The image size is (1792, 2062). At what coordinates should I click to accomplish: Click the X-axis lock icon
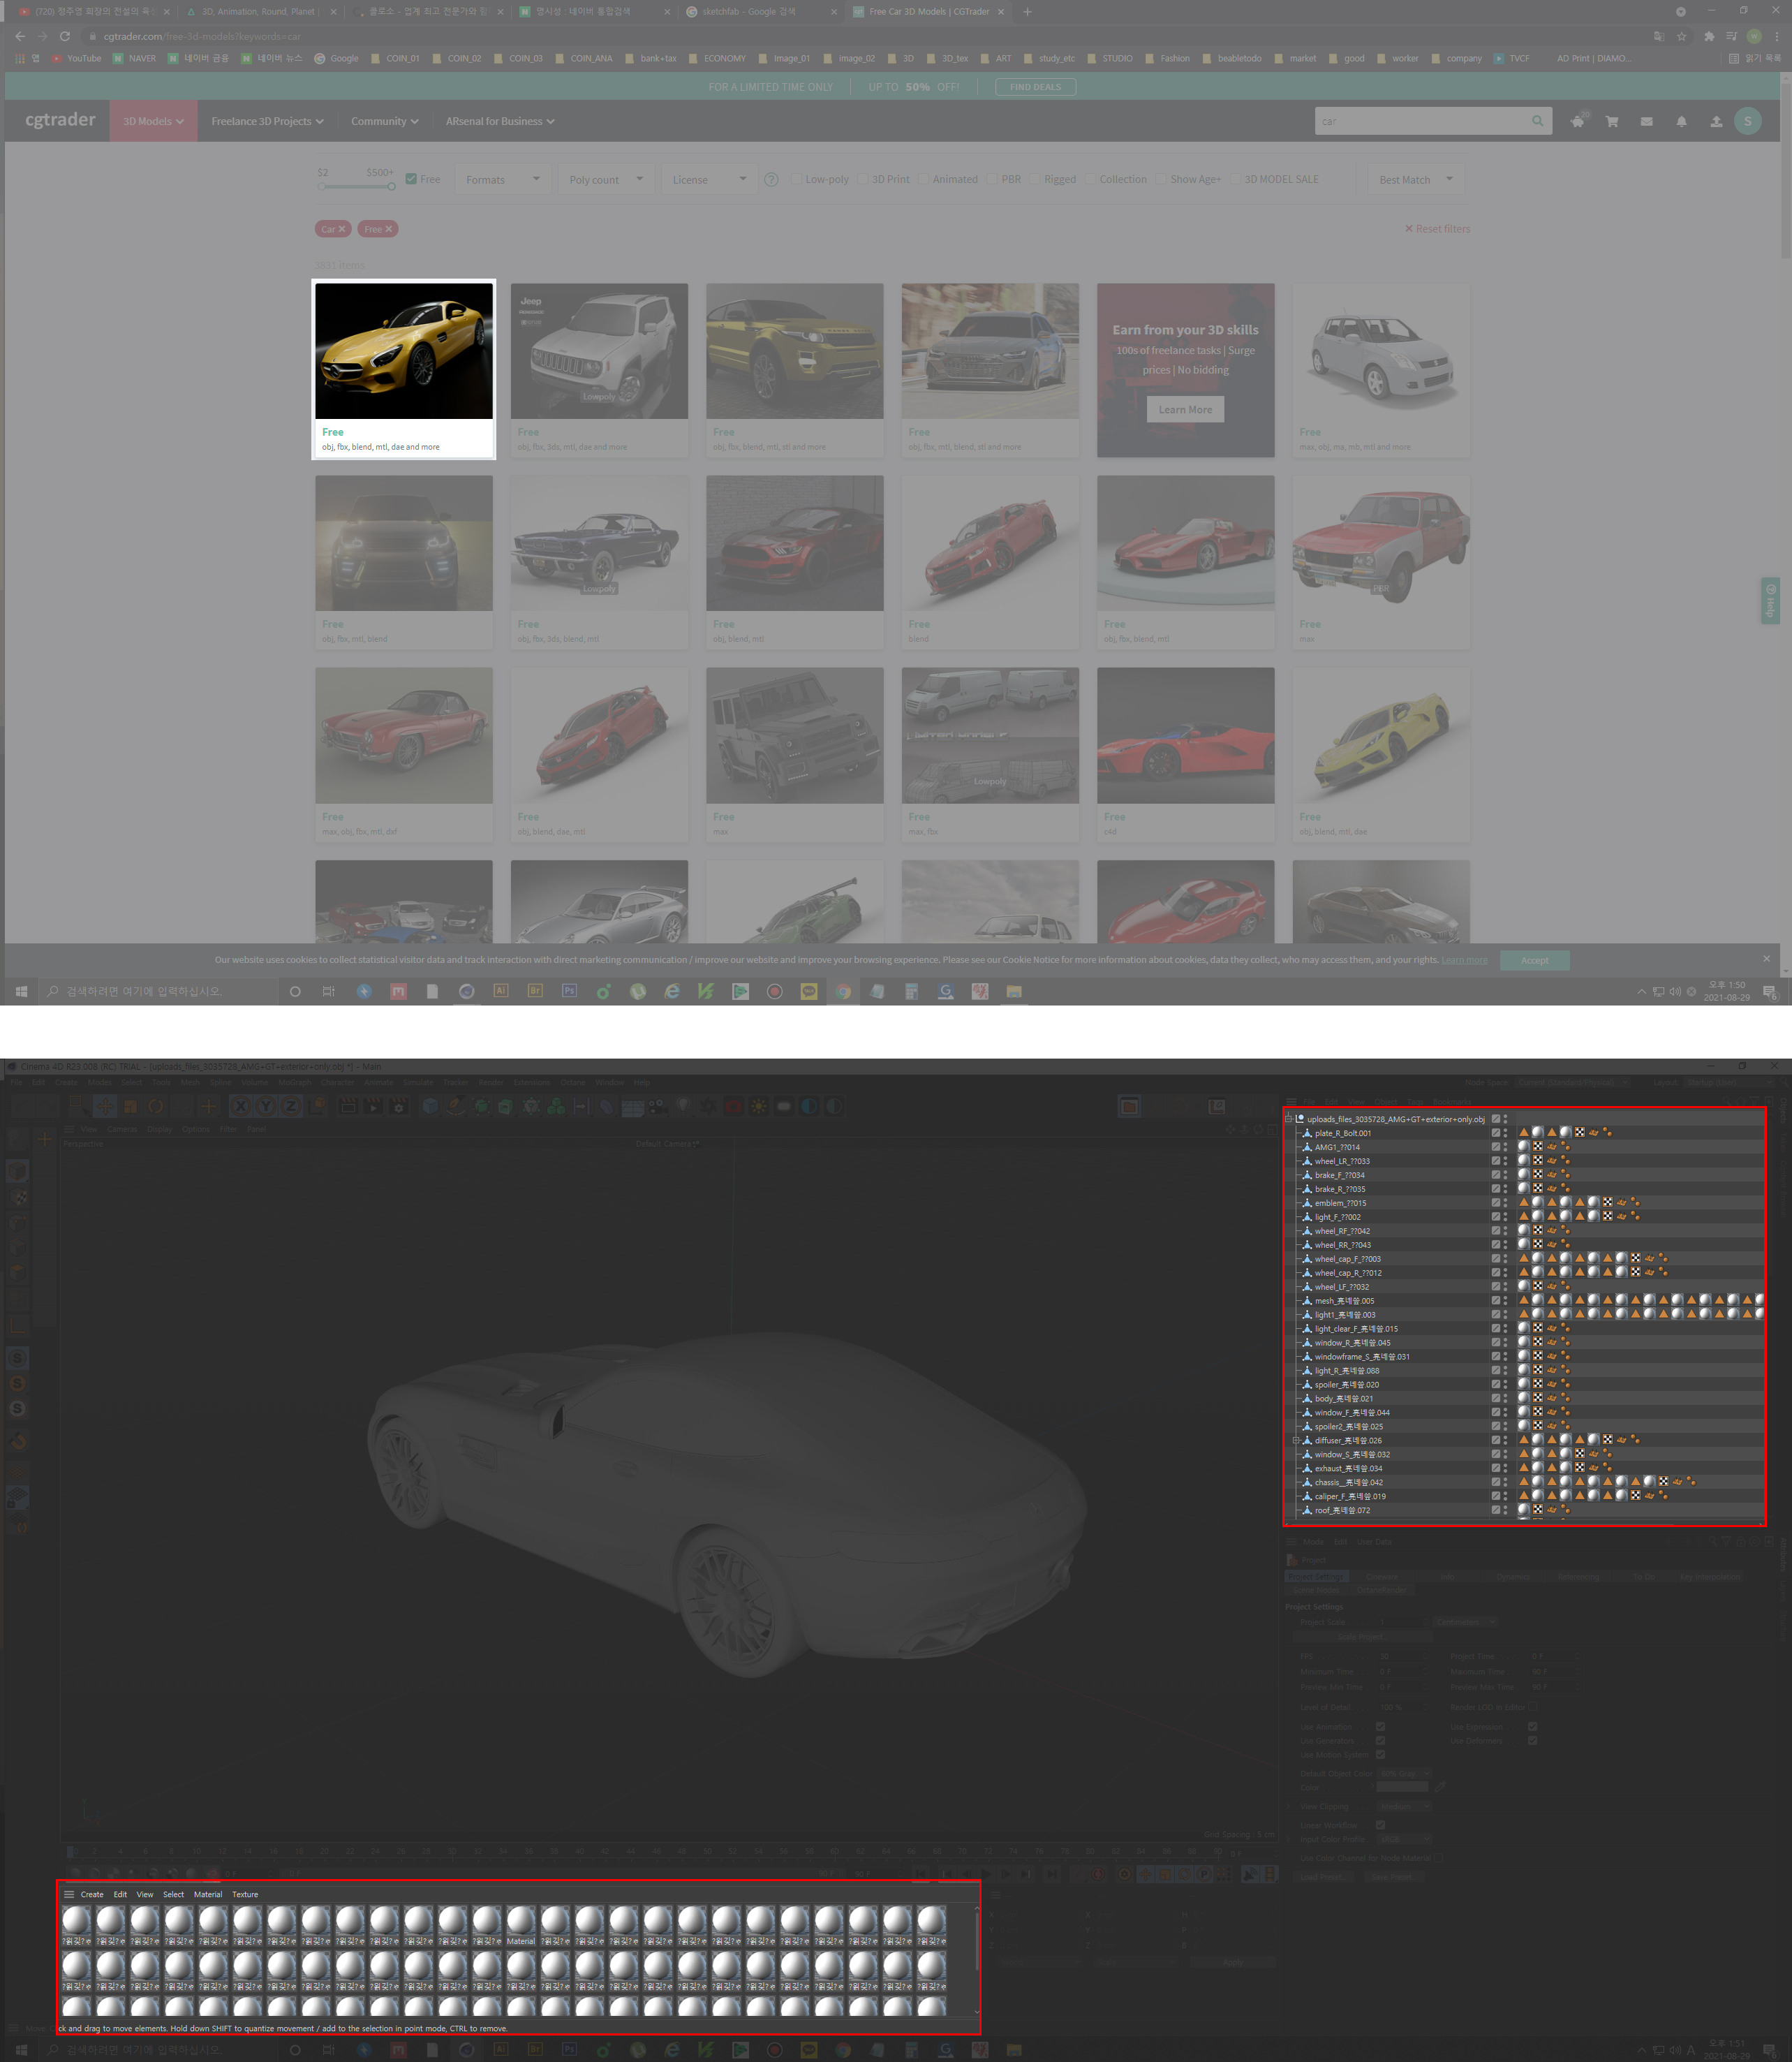point(241,1107)
